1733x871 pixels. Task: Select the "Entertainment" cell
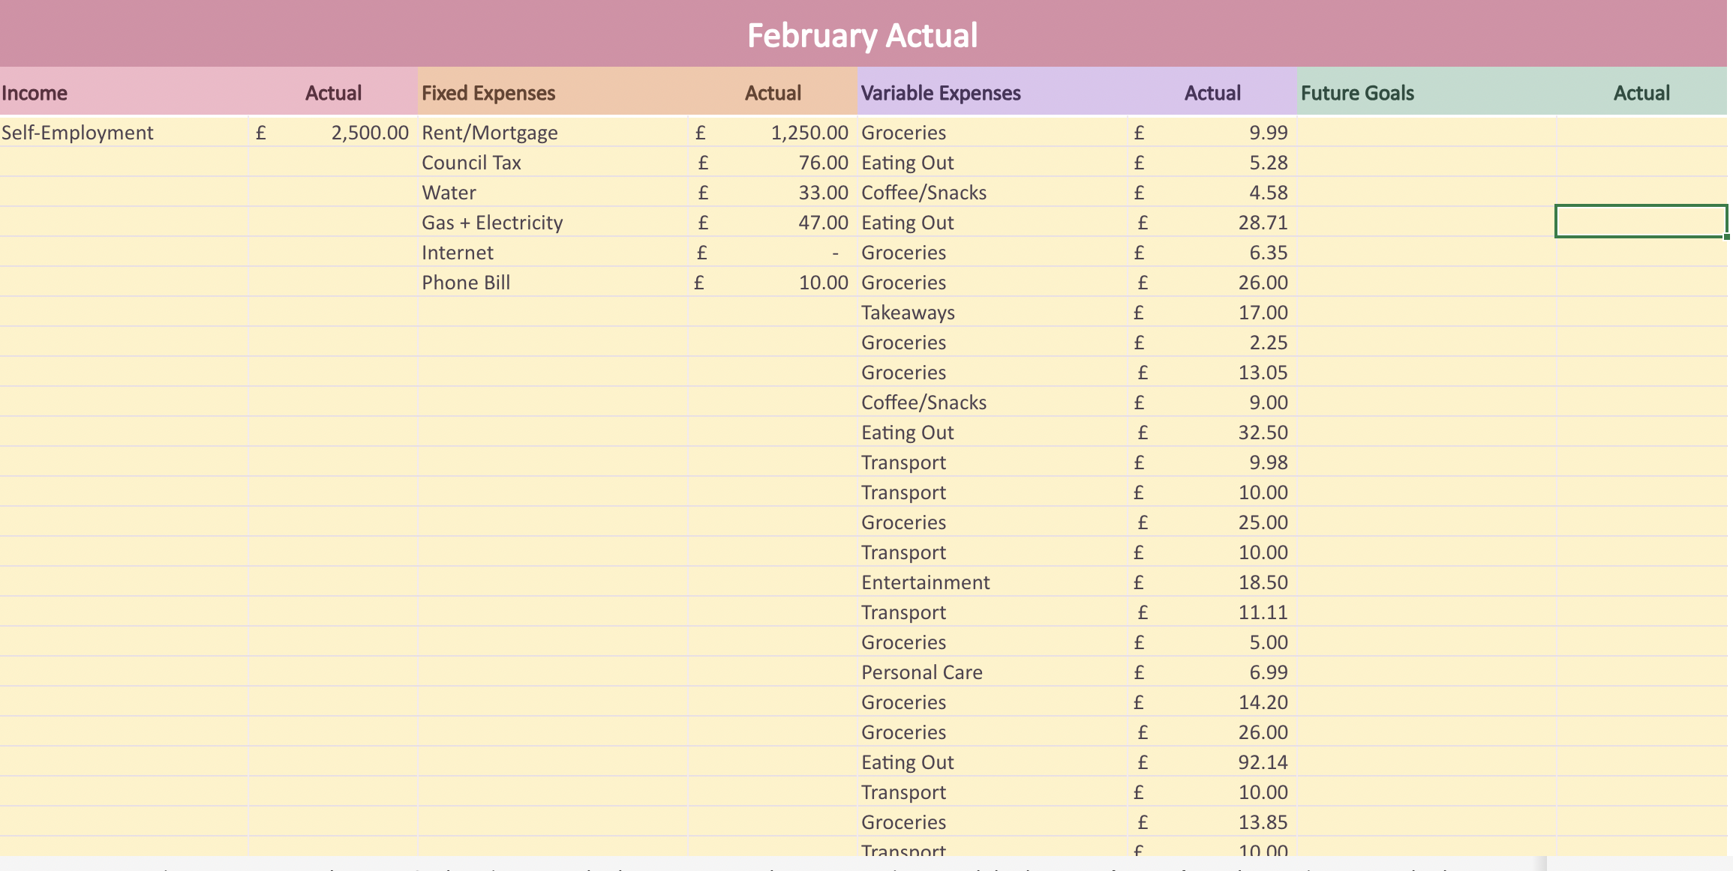(x=993, y=582)
